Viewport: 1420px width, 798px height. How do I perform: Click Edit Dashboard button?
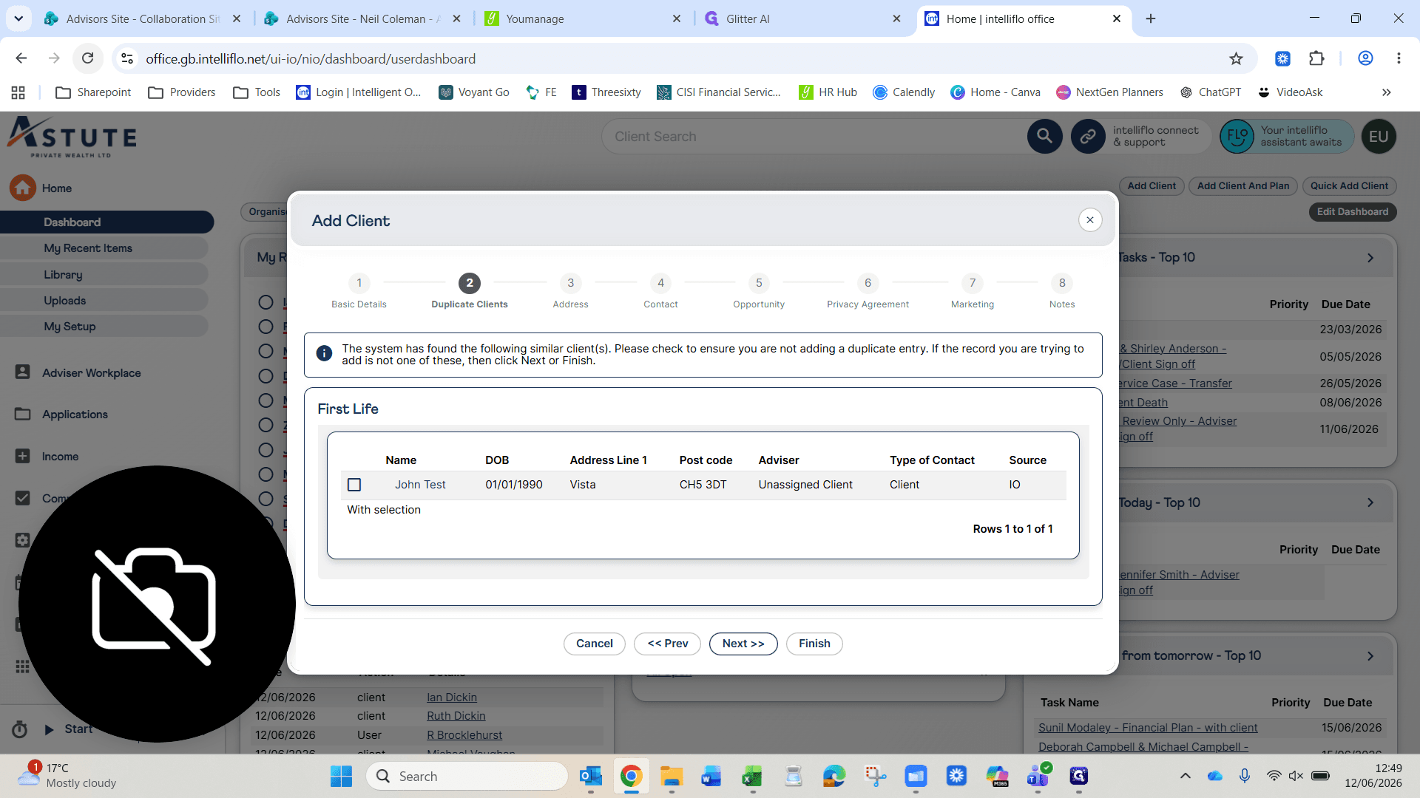click(1352, 212)
